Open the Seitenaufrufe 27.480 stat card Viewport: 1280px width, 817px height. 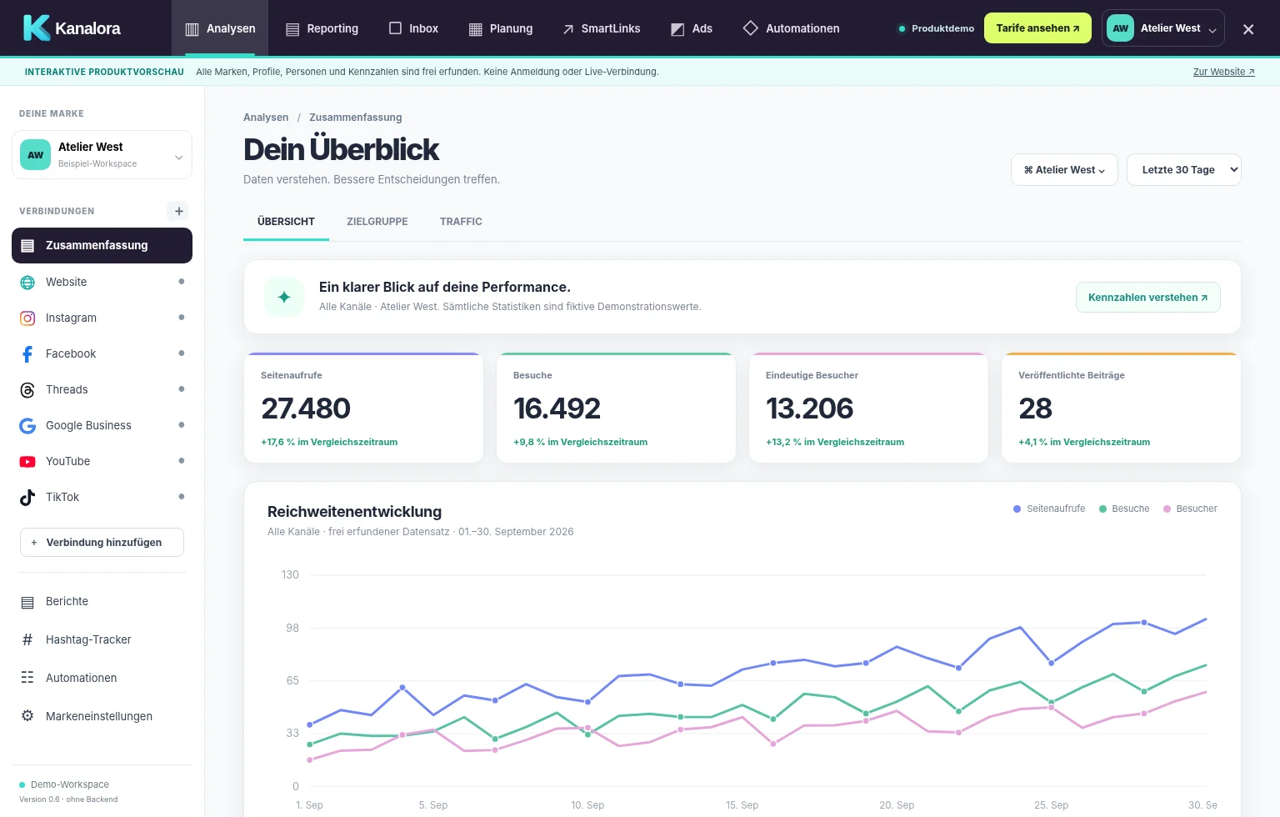[x=363, y=408]
